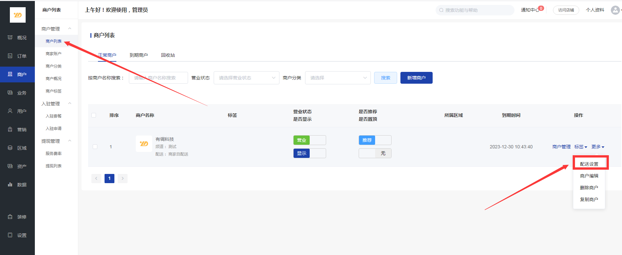Click the 新增商户 button
This screenshot has width=622, height=255.
point(417,78)
